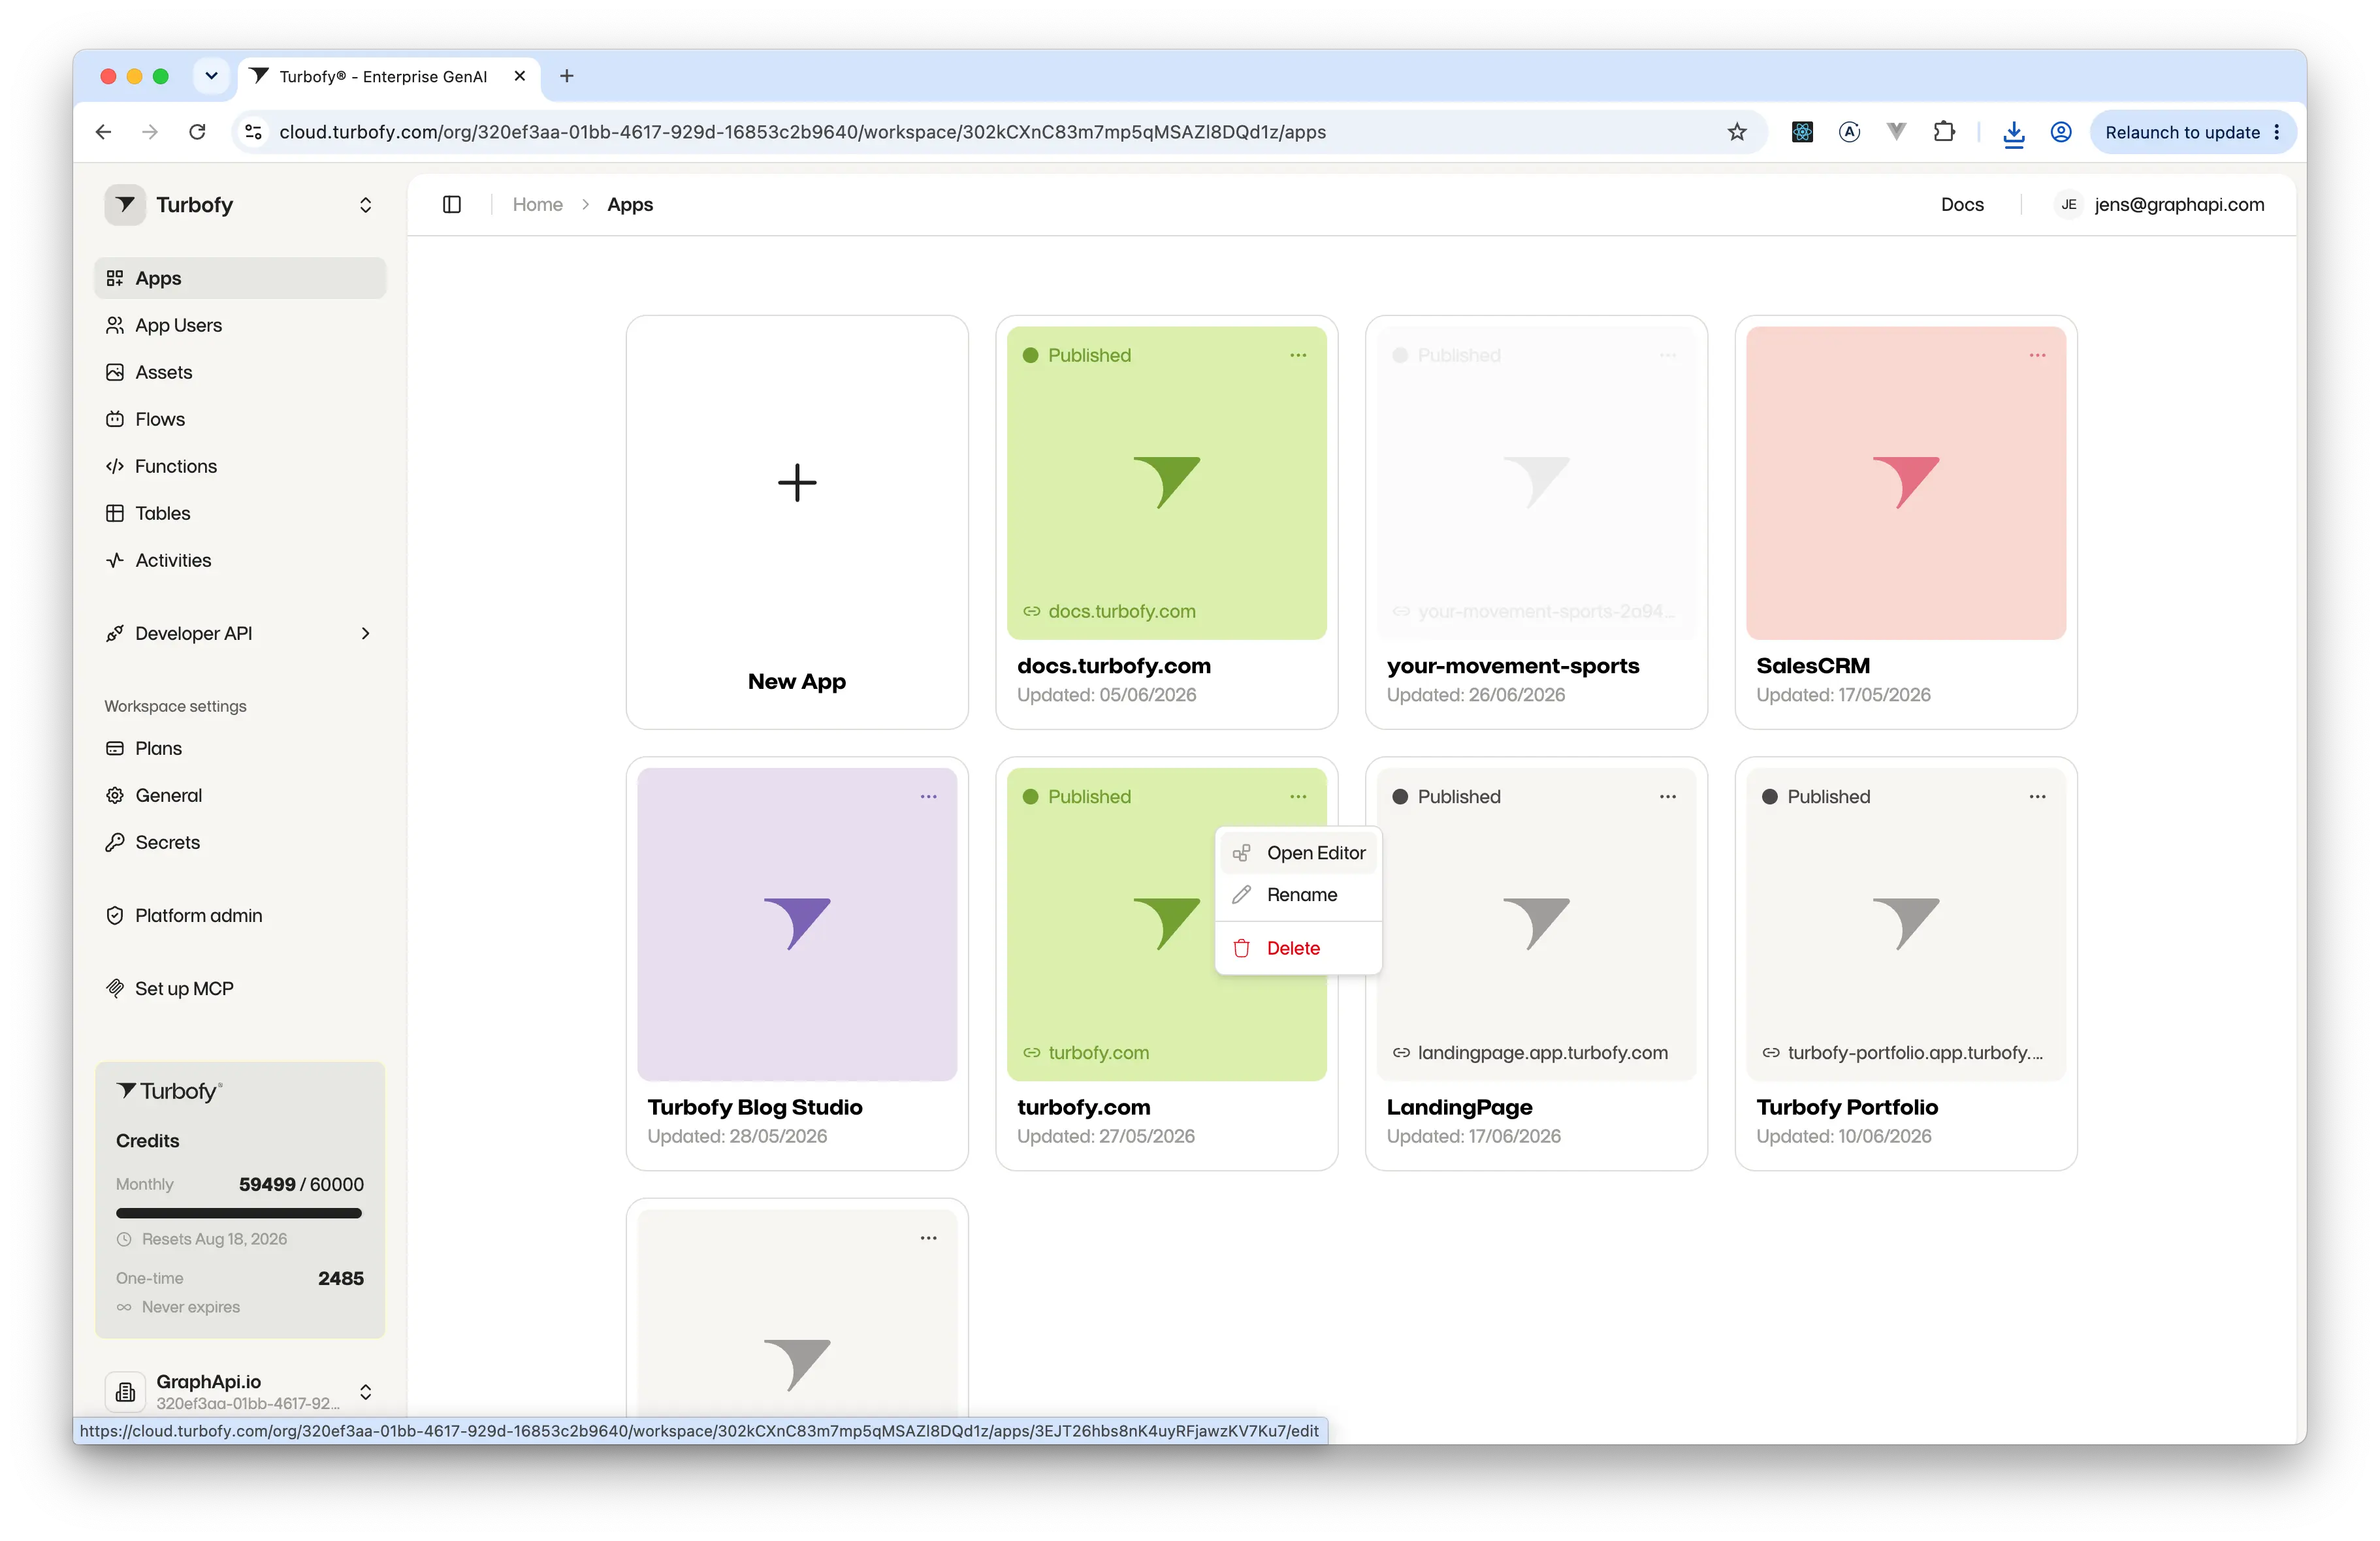Open the circled A extension icon
2380x1541 pixels.
point(1849,132)
